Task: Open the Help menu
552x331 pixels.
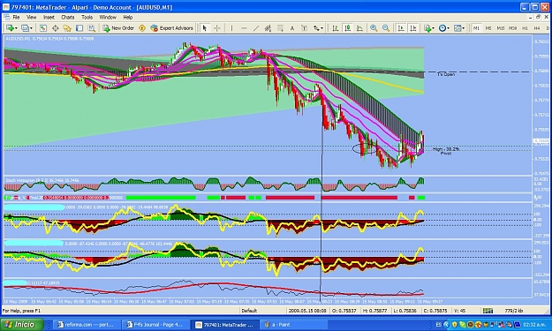Action: 128,18
